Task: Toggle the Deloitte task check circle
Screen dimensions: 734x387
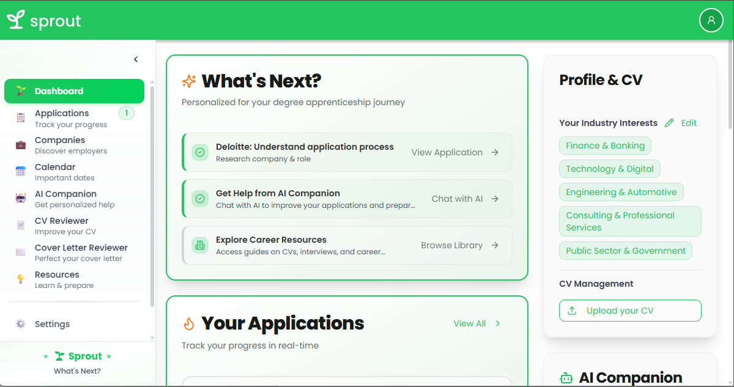Action: (199, 152)
